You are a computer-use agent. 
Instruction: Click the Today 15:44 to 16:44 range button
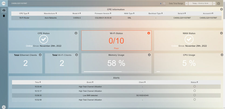coord(200,3)
